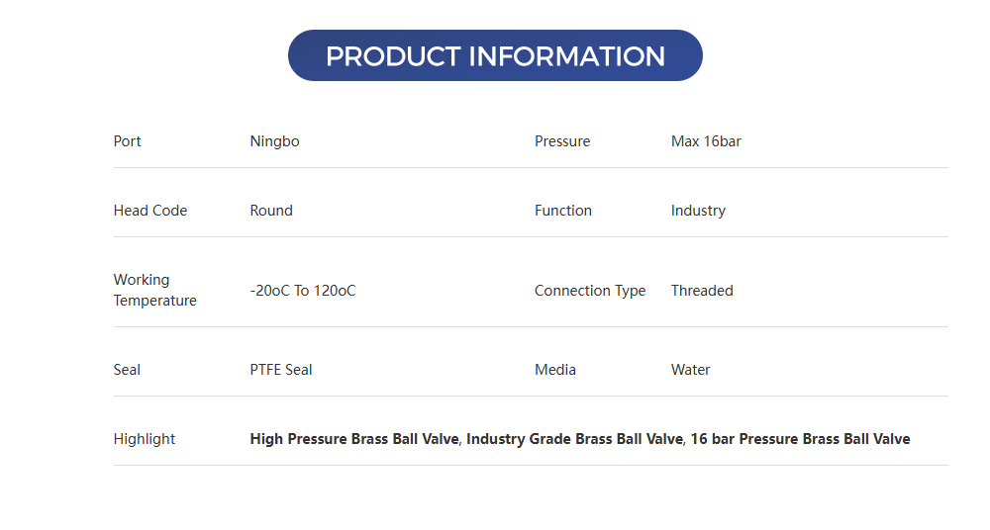The width and height of the screenshot is (990, 530).
Task: Select the Industry function value
Action: tap(698, 211)
